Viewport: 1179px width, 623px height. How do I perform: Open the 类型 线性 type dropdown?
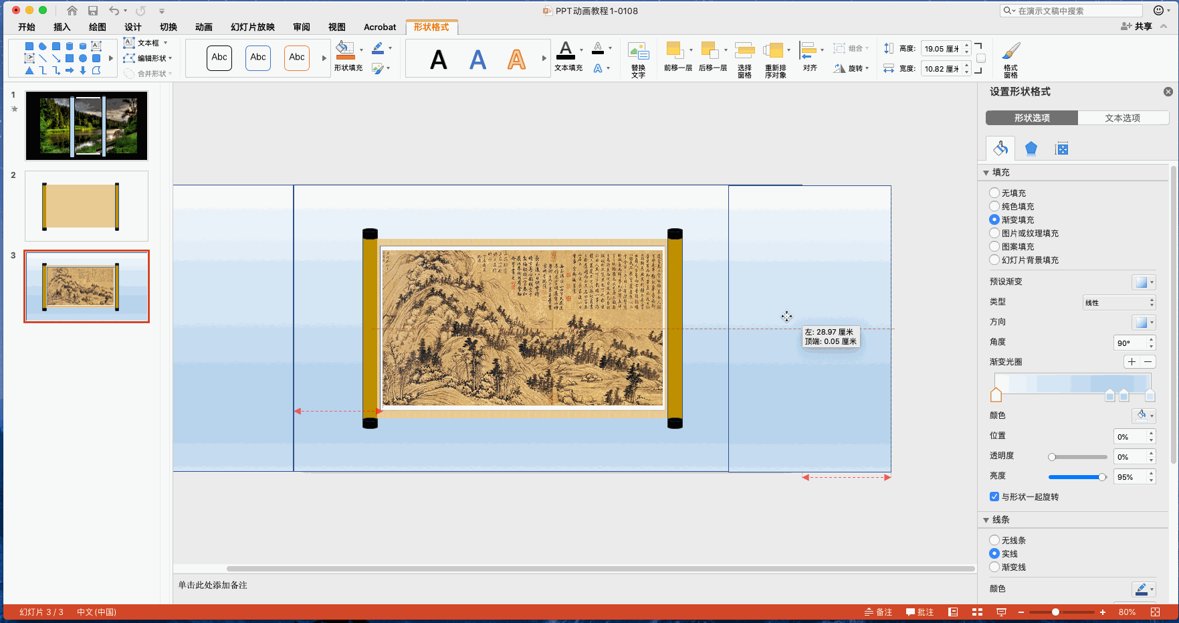click(x=1119, y=302)
